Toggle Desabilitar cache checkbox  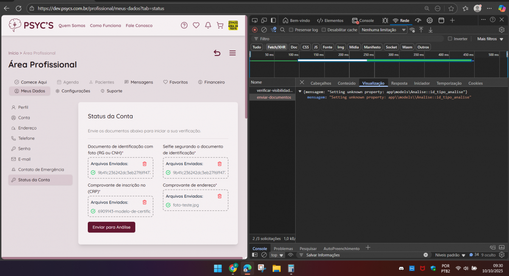[324, 30]
